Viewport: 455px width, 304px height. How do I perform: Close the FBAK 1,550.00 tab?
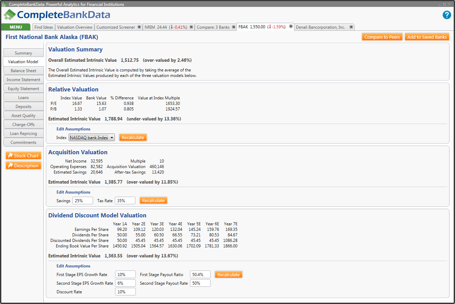click(291, 26)
